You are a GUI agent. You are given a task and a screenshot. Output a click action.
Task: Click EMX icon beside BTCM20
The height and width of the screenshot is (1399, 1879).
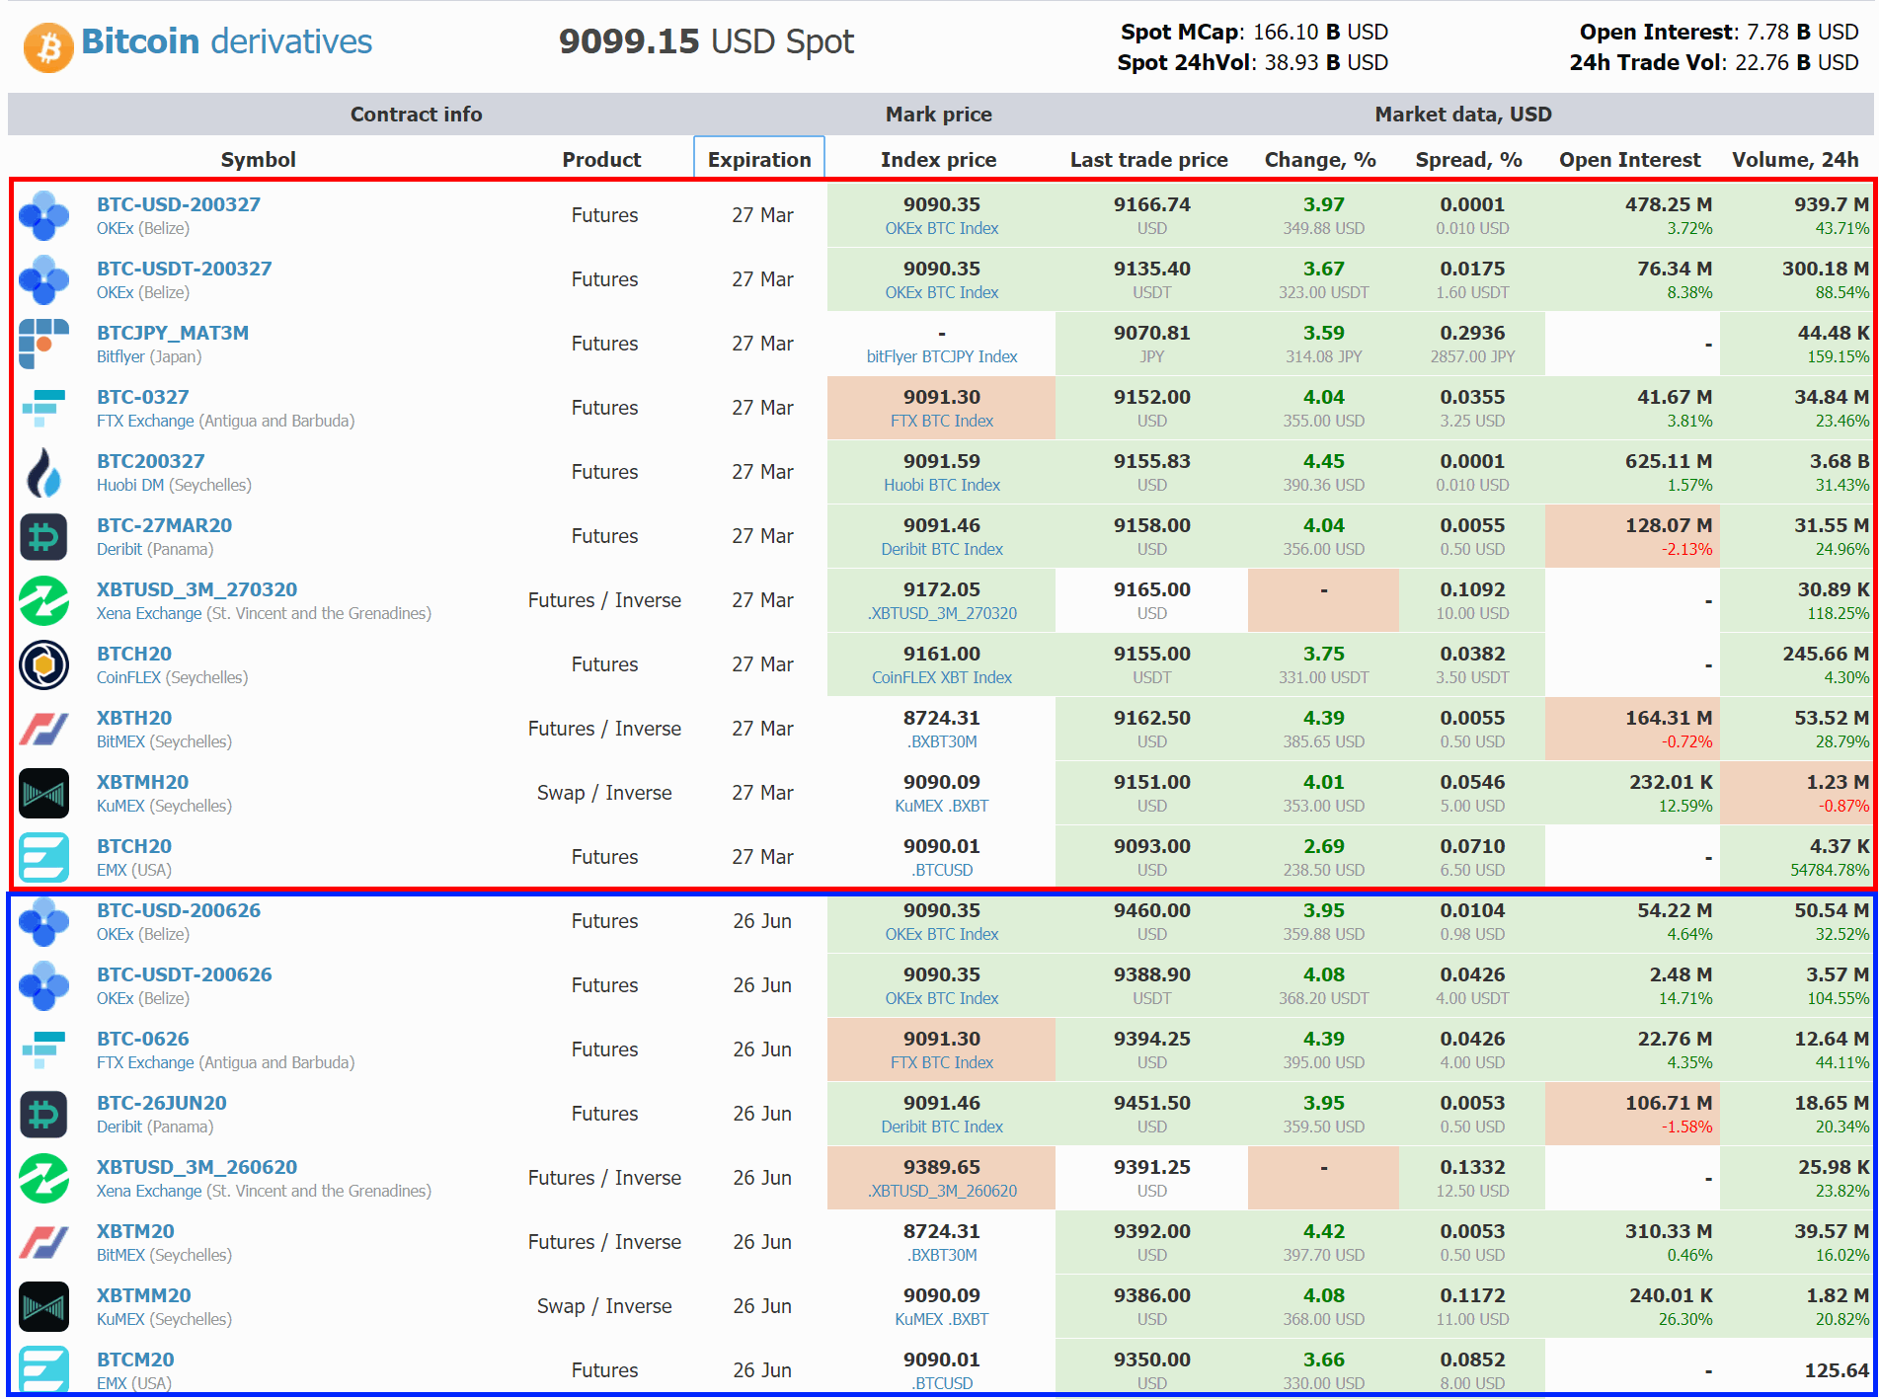[x=43, y=1369]
